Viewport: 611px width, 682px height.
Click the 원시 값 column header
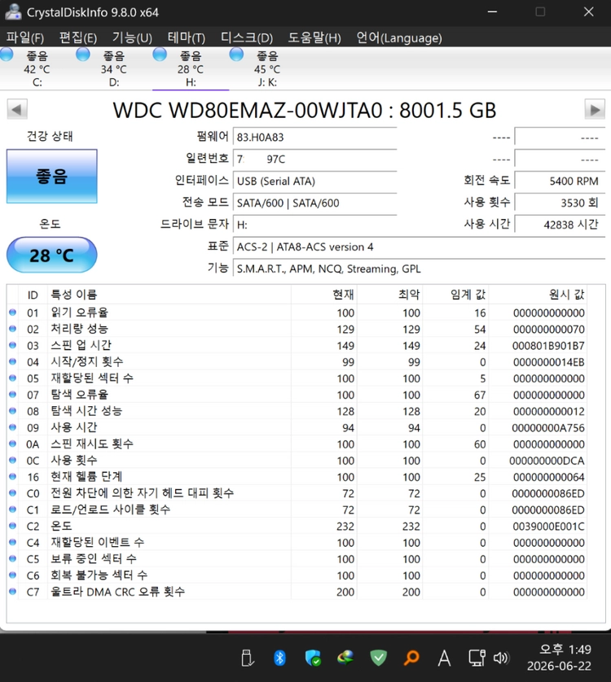coord(538,295)
